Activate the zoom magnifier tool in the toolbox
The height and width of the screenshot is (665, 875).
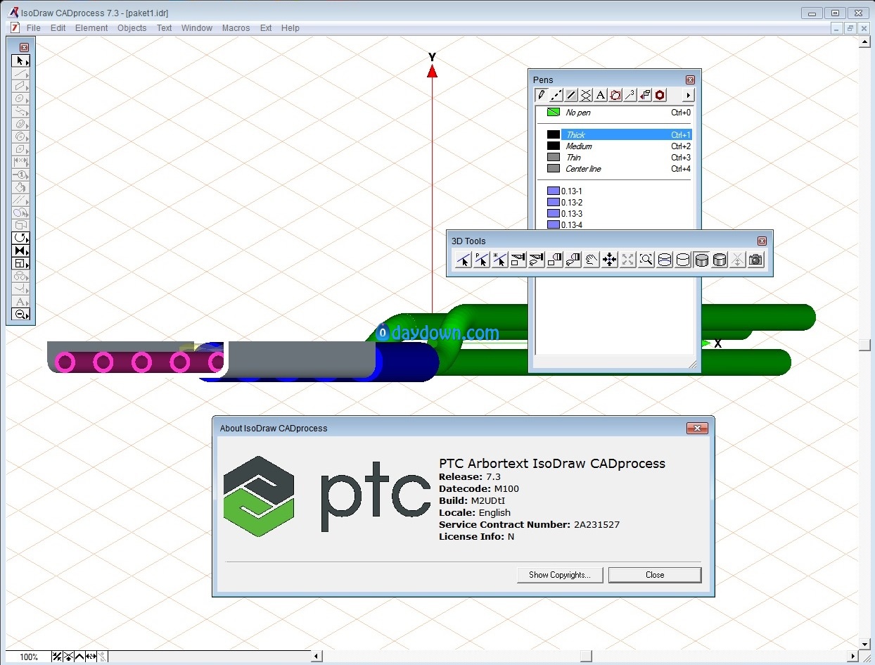21,314
